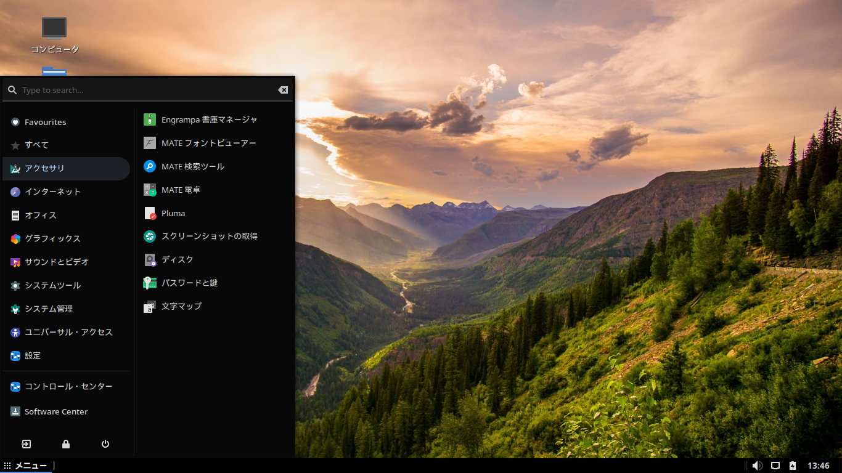Image resolution: width=842 pixels, height=473 pixels.
Task: Select the サウンドとビデオ category
Action: [66, 262]
